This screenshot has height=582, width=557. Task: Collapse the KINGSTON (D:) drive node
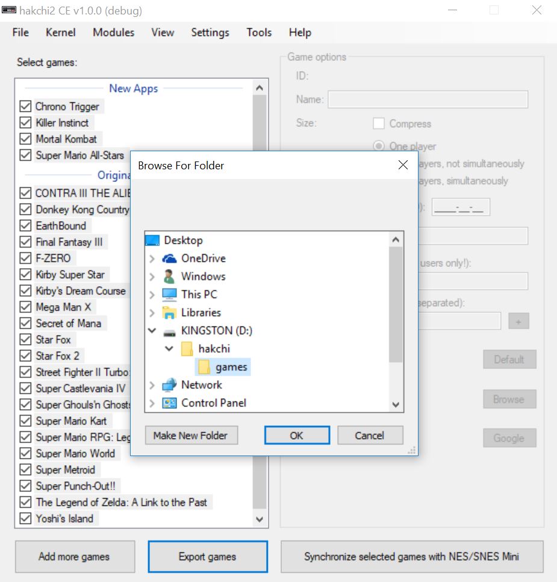[x=152, y=330]
